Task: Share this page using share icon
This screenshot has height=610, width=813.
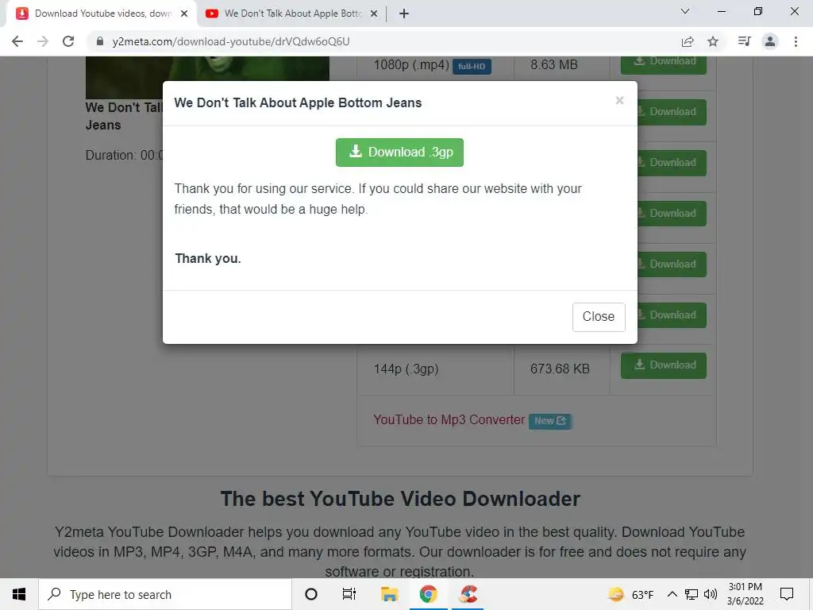Action: coord(688,41)
